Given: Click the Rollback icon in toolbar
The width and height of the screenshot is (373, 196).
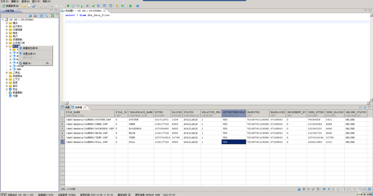Looking at the screenshot, I should pos(98,6).
